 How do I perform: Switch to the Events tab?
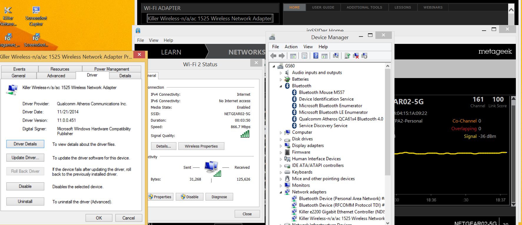pos(19,69)
